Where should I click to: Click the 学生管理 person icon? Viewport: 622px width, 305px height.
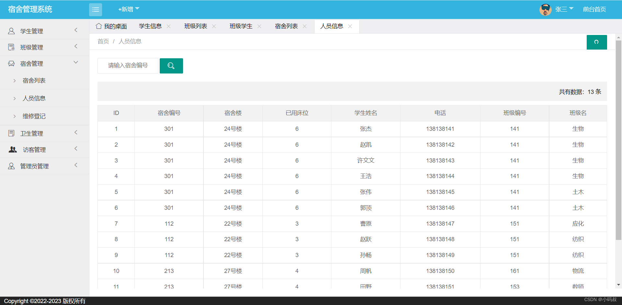pyautogui.click(x=11, y=31)
